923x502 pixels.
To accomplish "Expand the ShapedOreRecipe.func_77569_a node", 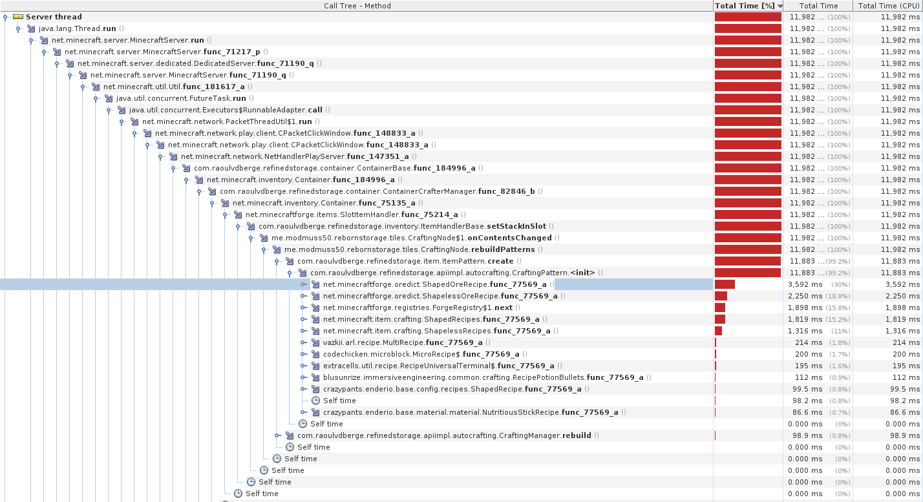I will (x=304, y=284).
